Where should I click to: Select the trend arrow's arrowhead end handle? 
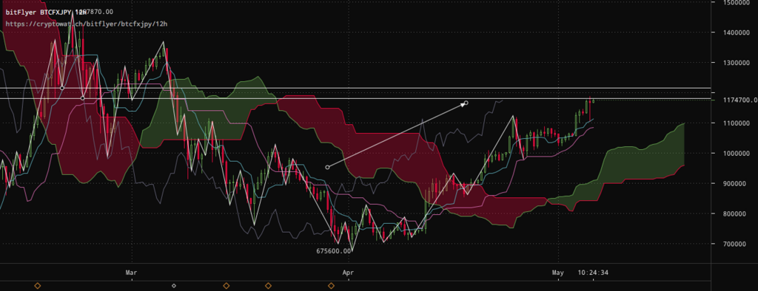(466, 103)
